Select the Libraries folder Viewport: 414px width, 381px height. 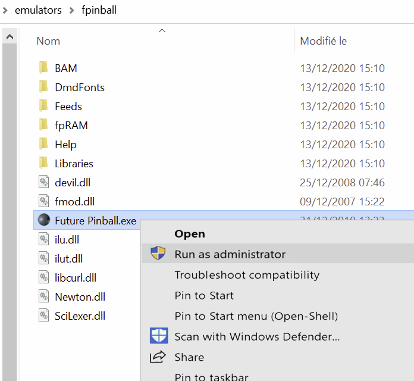74,163
